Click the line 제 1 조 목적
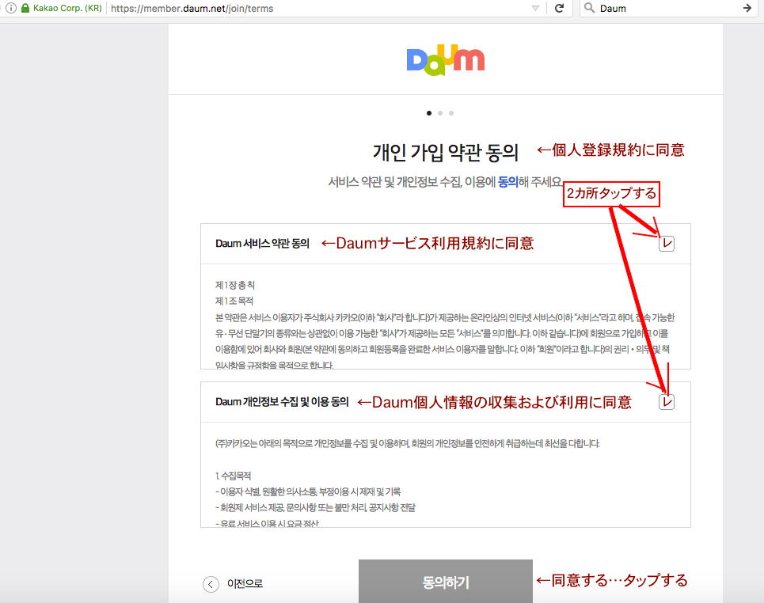This screenshot has width=764, height=603. (234, 301)
